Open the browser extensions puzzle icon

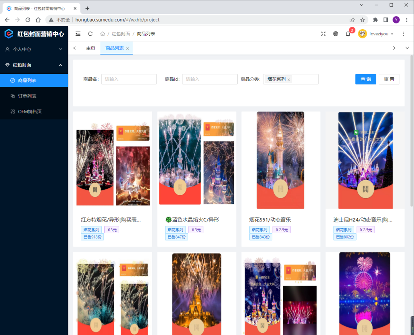(x=375, y=20)
